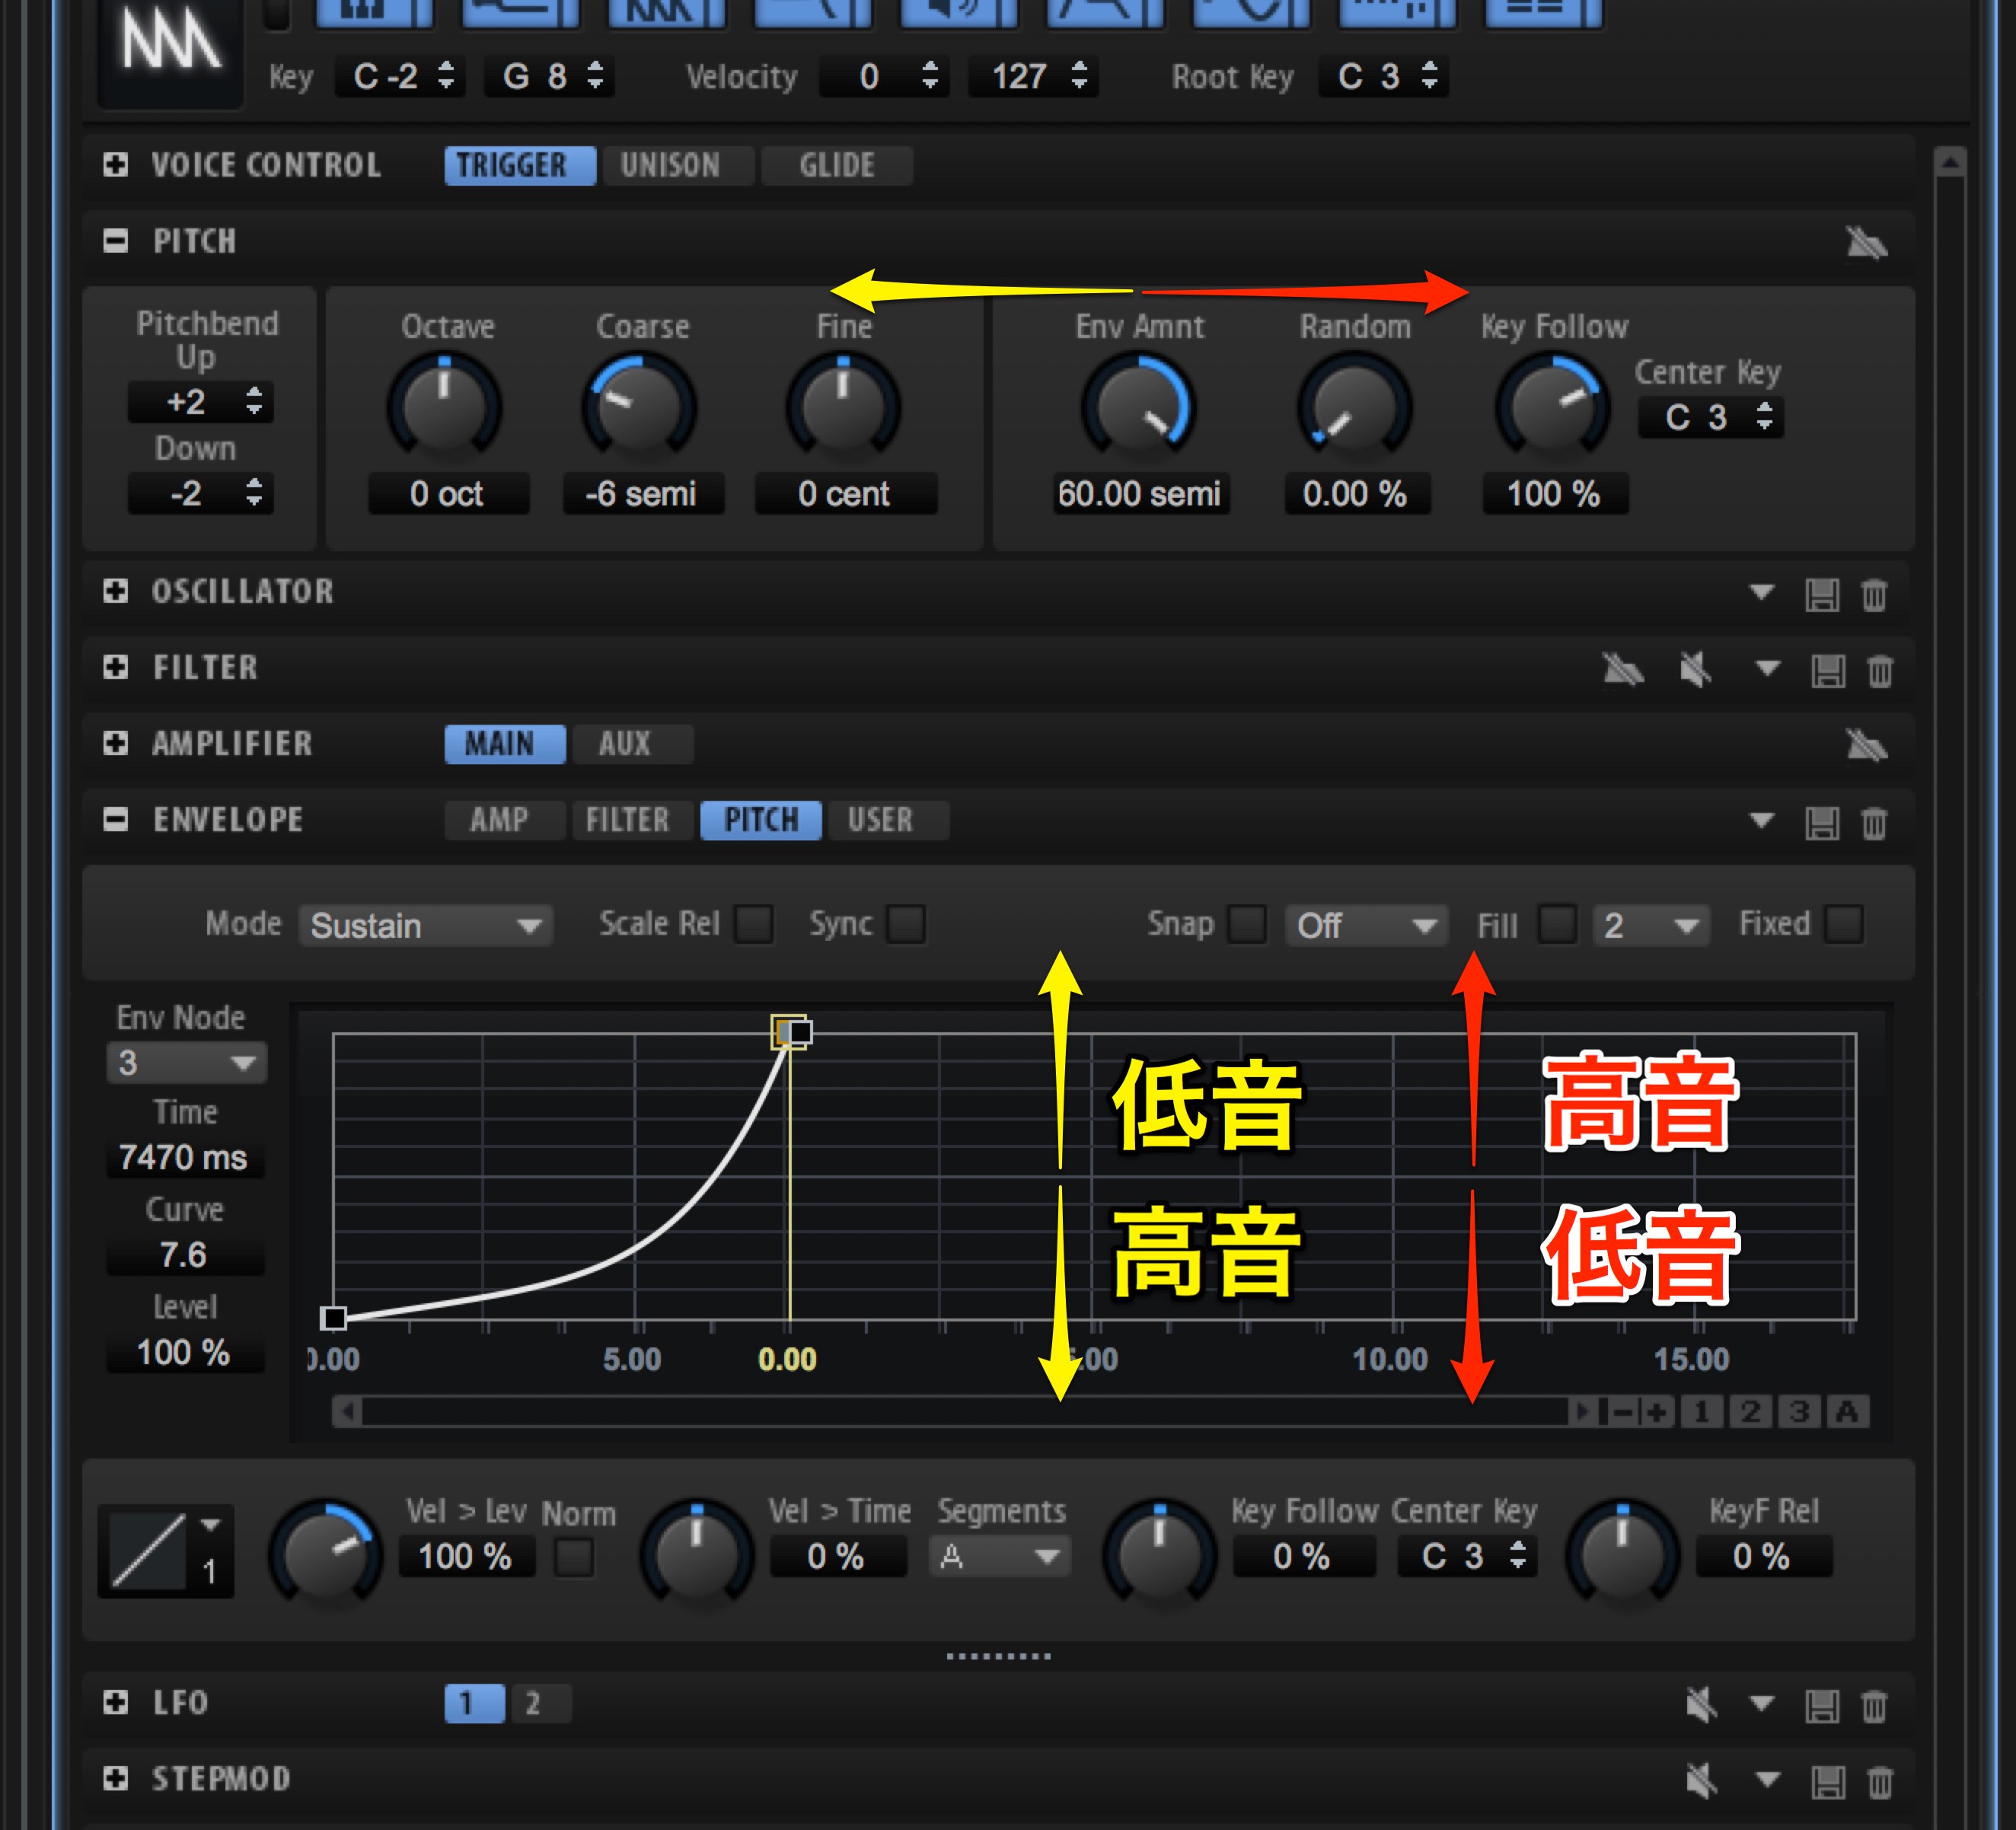The width and height of the screenshot is (2016, 1830).
Task: Open the Env Node dropdown showing 3
Action: [x=186, y=1063]
